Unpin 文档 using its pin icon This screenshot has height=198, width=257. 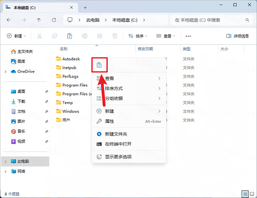47,112
